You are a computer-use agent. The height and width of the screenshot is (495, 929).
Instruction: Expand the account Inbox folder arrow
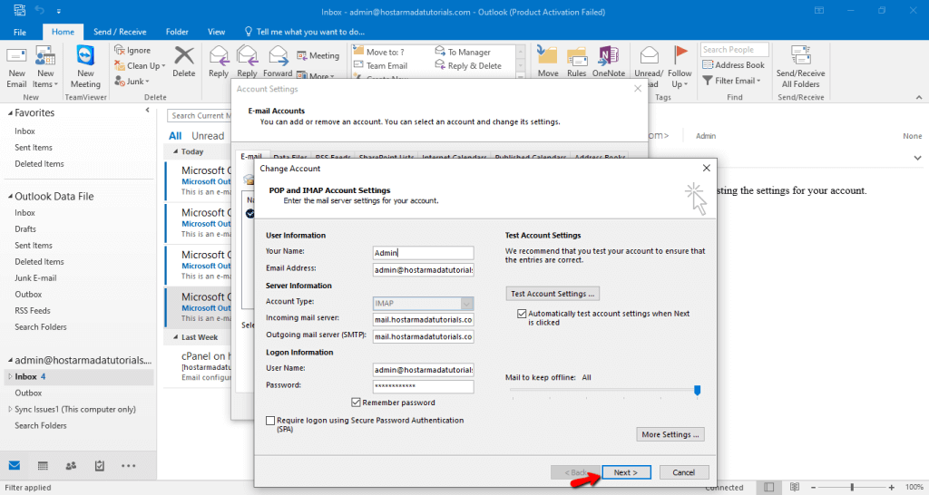point(9,376)
